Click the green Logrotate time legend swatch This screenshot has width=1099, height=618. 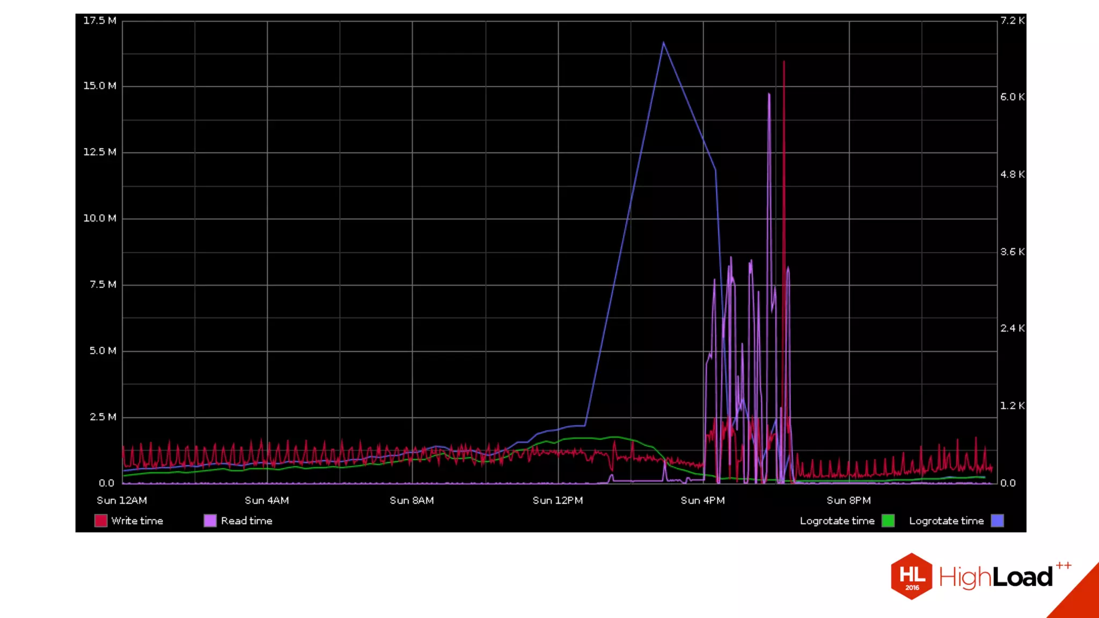point(888,520)
